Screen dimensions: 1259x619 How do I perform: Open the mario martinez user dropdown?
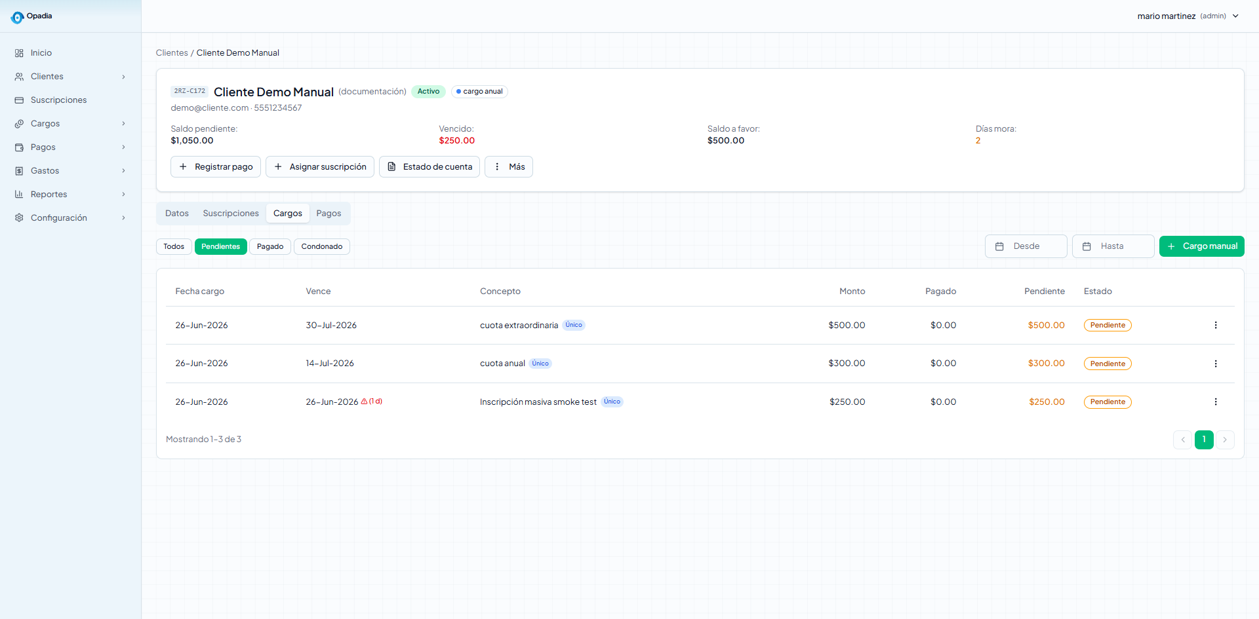(x=1188, y=16)
